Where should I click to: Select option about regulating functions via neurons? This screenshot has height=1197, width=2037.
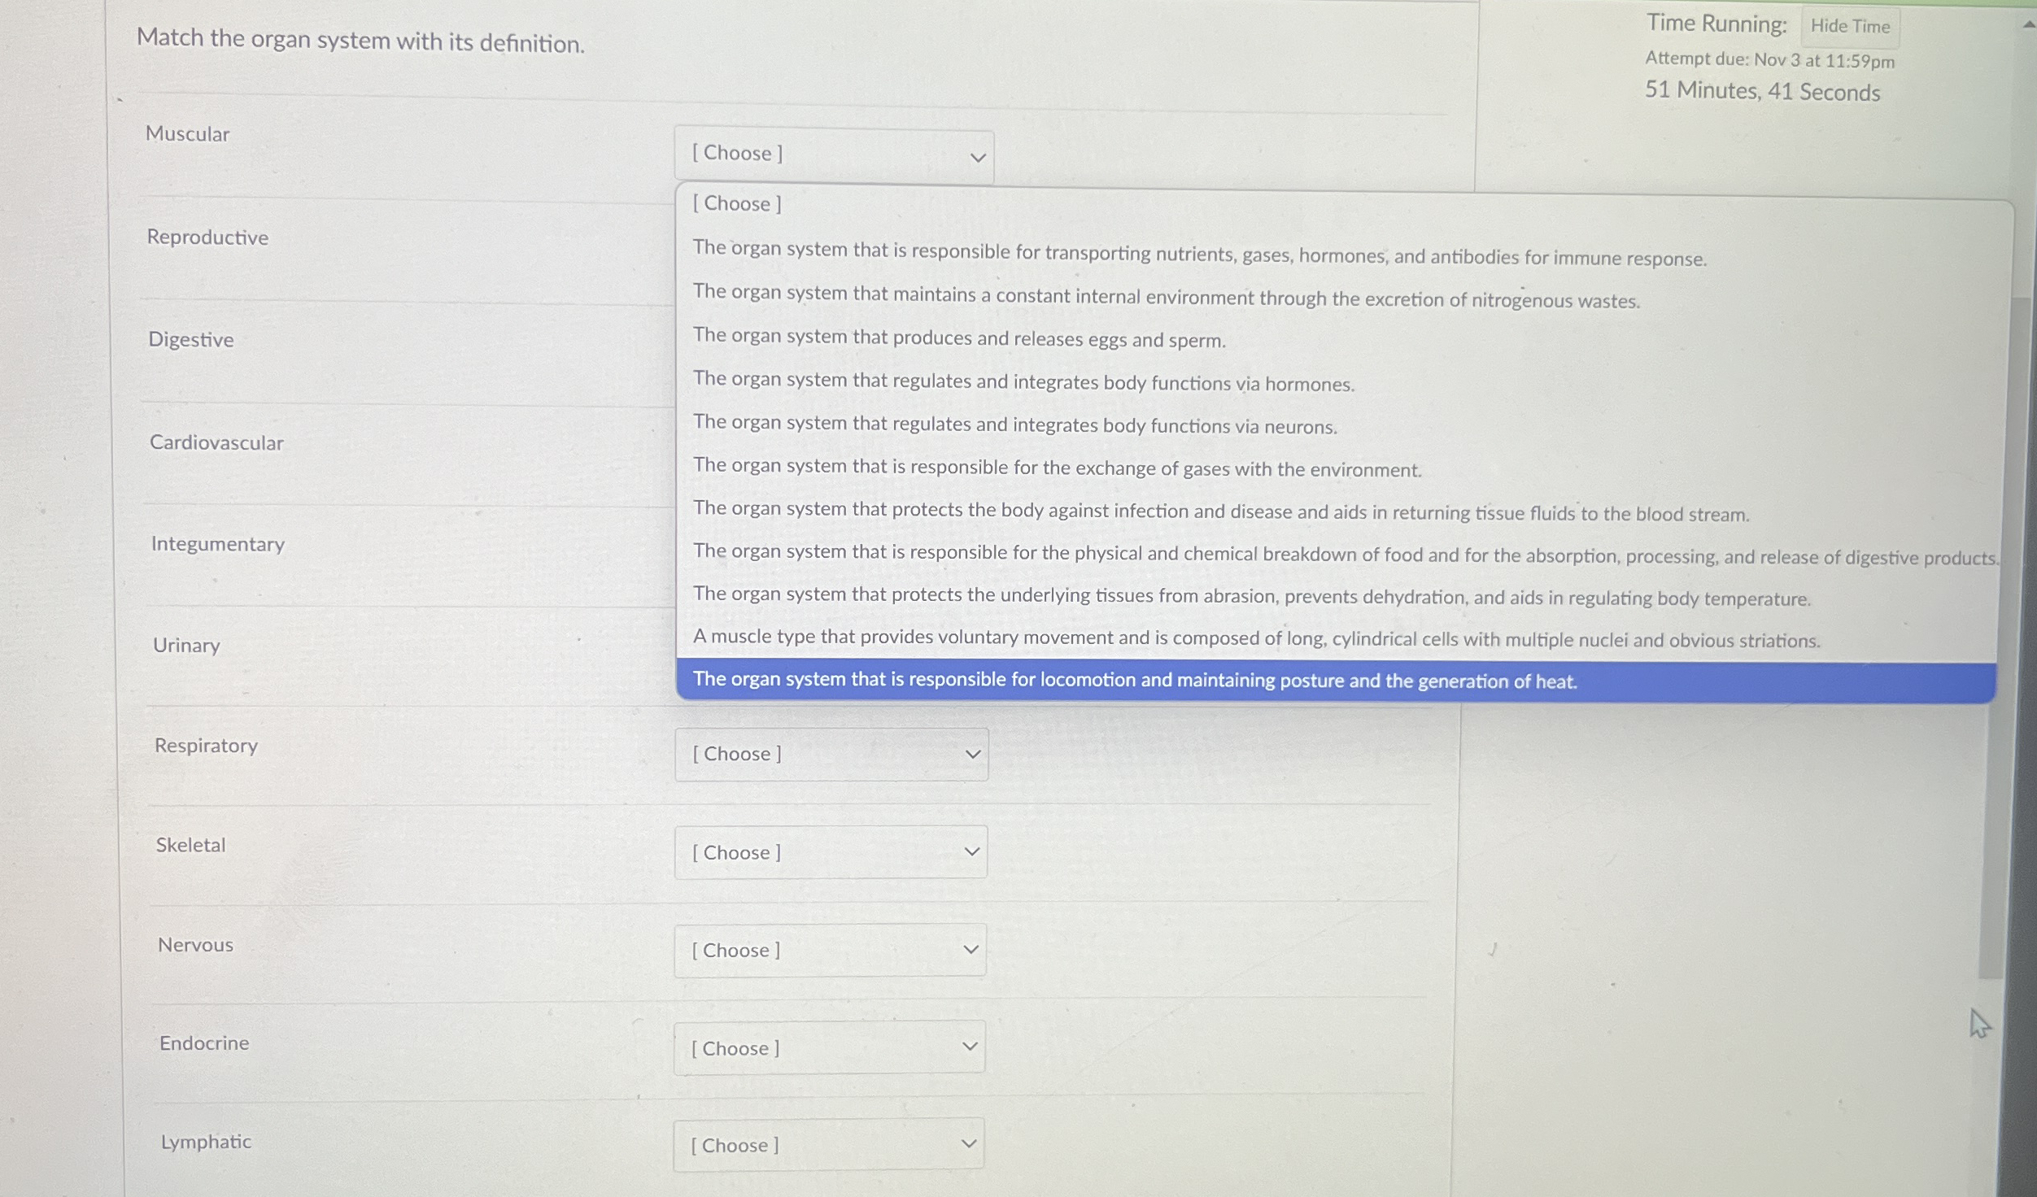[1014, 424]
